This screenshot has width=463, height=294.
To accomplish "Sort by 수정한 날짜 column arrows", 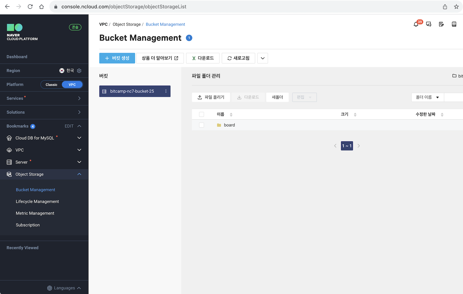I will coord(442,115).
